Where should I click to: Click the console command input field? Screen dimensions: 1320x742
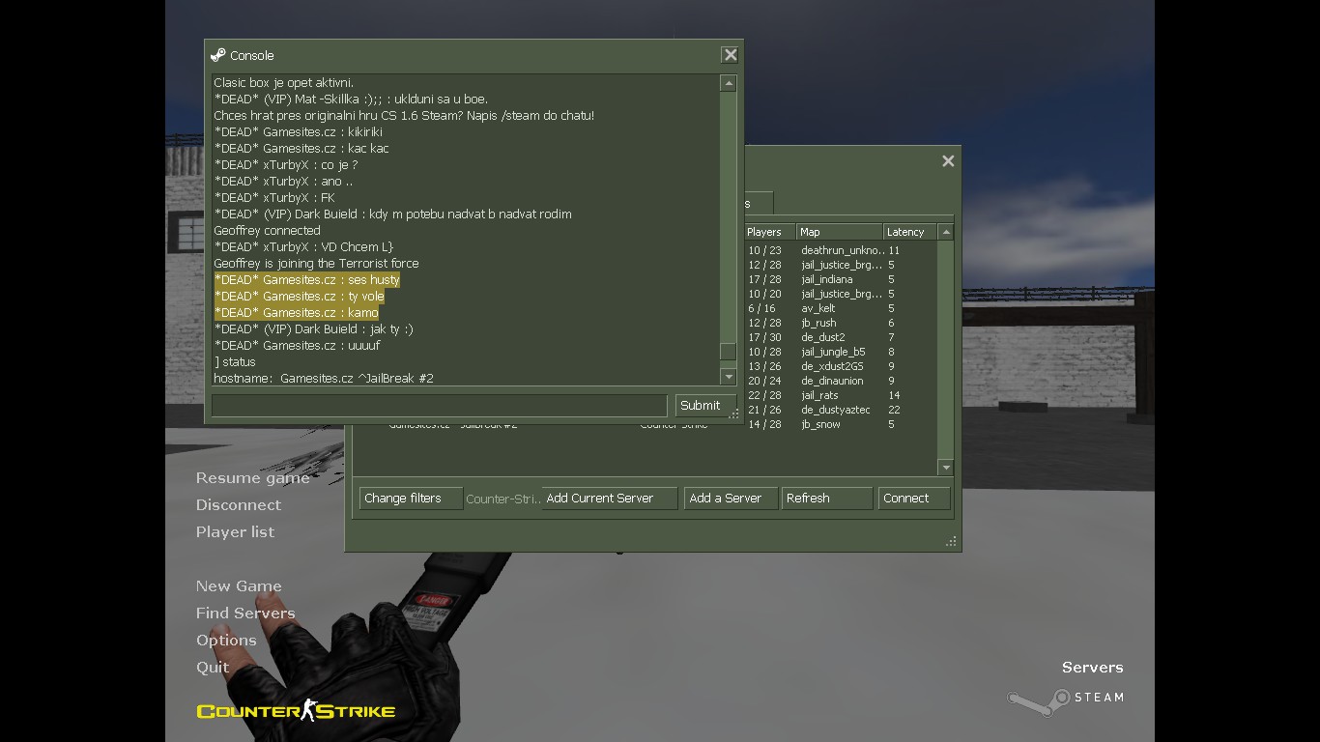click(440, 406)
